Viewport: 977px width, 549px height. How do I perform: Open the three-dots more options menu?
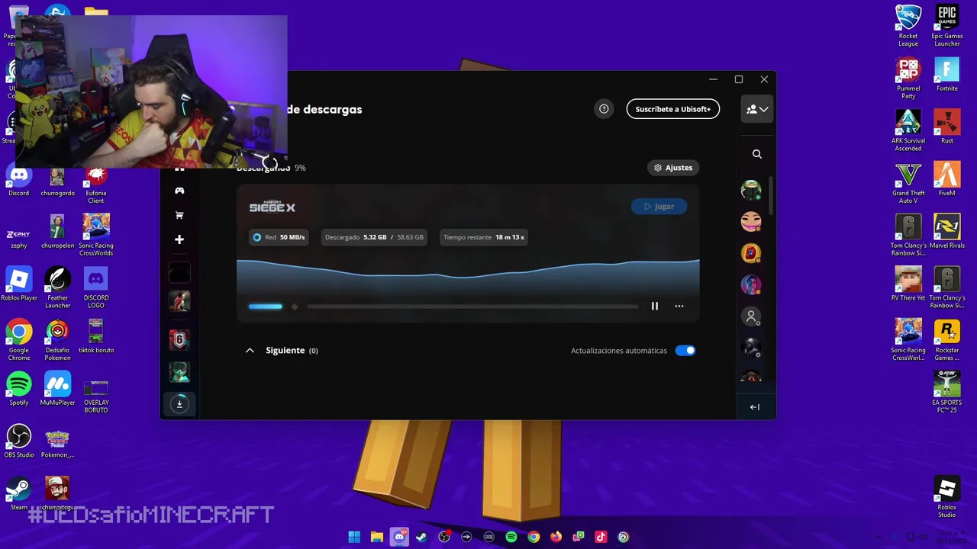click(x=679, y=306)
